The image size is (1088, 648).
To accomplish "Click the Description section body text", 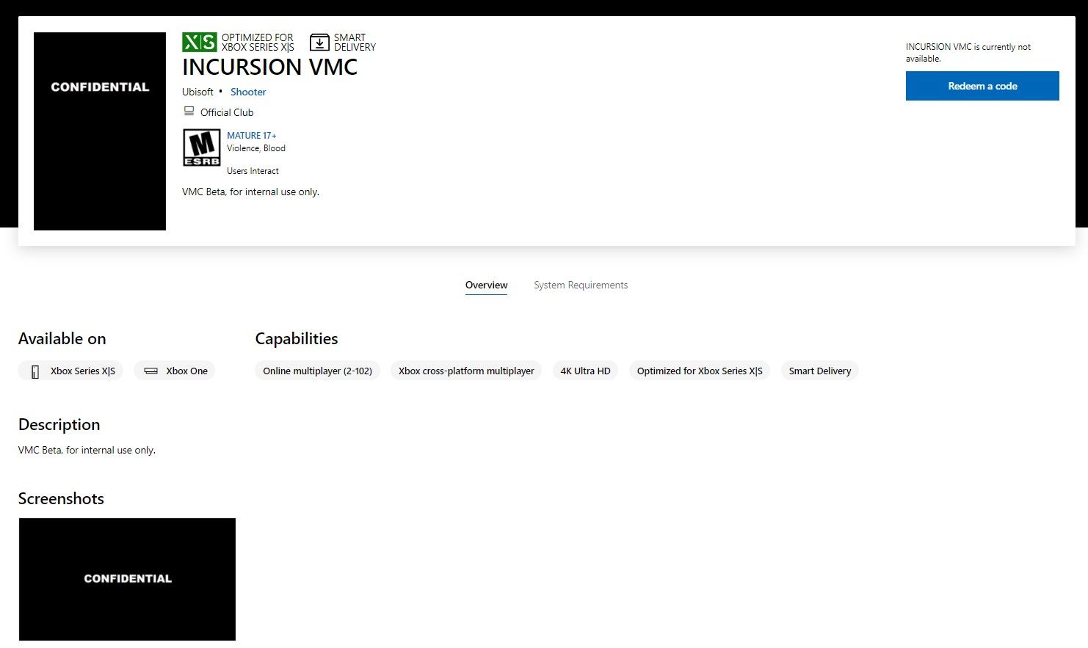I will 87,450.
